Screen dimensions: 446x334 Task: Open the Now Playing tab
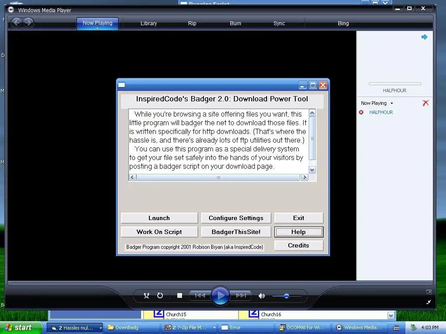(97, 23)
